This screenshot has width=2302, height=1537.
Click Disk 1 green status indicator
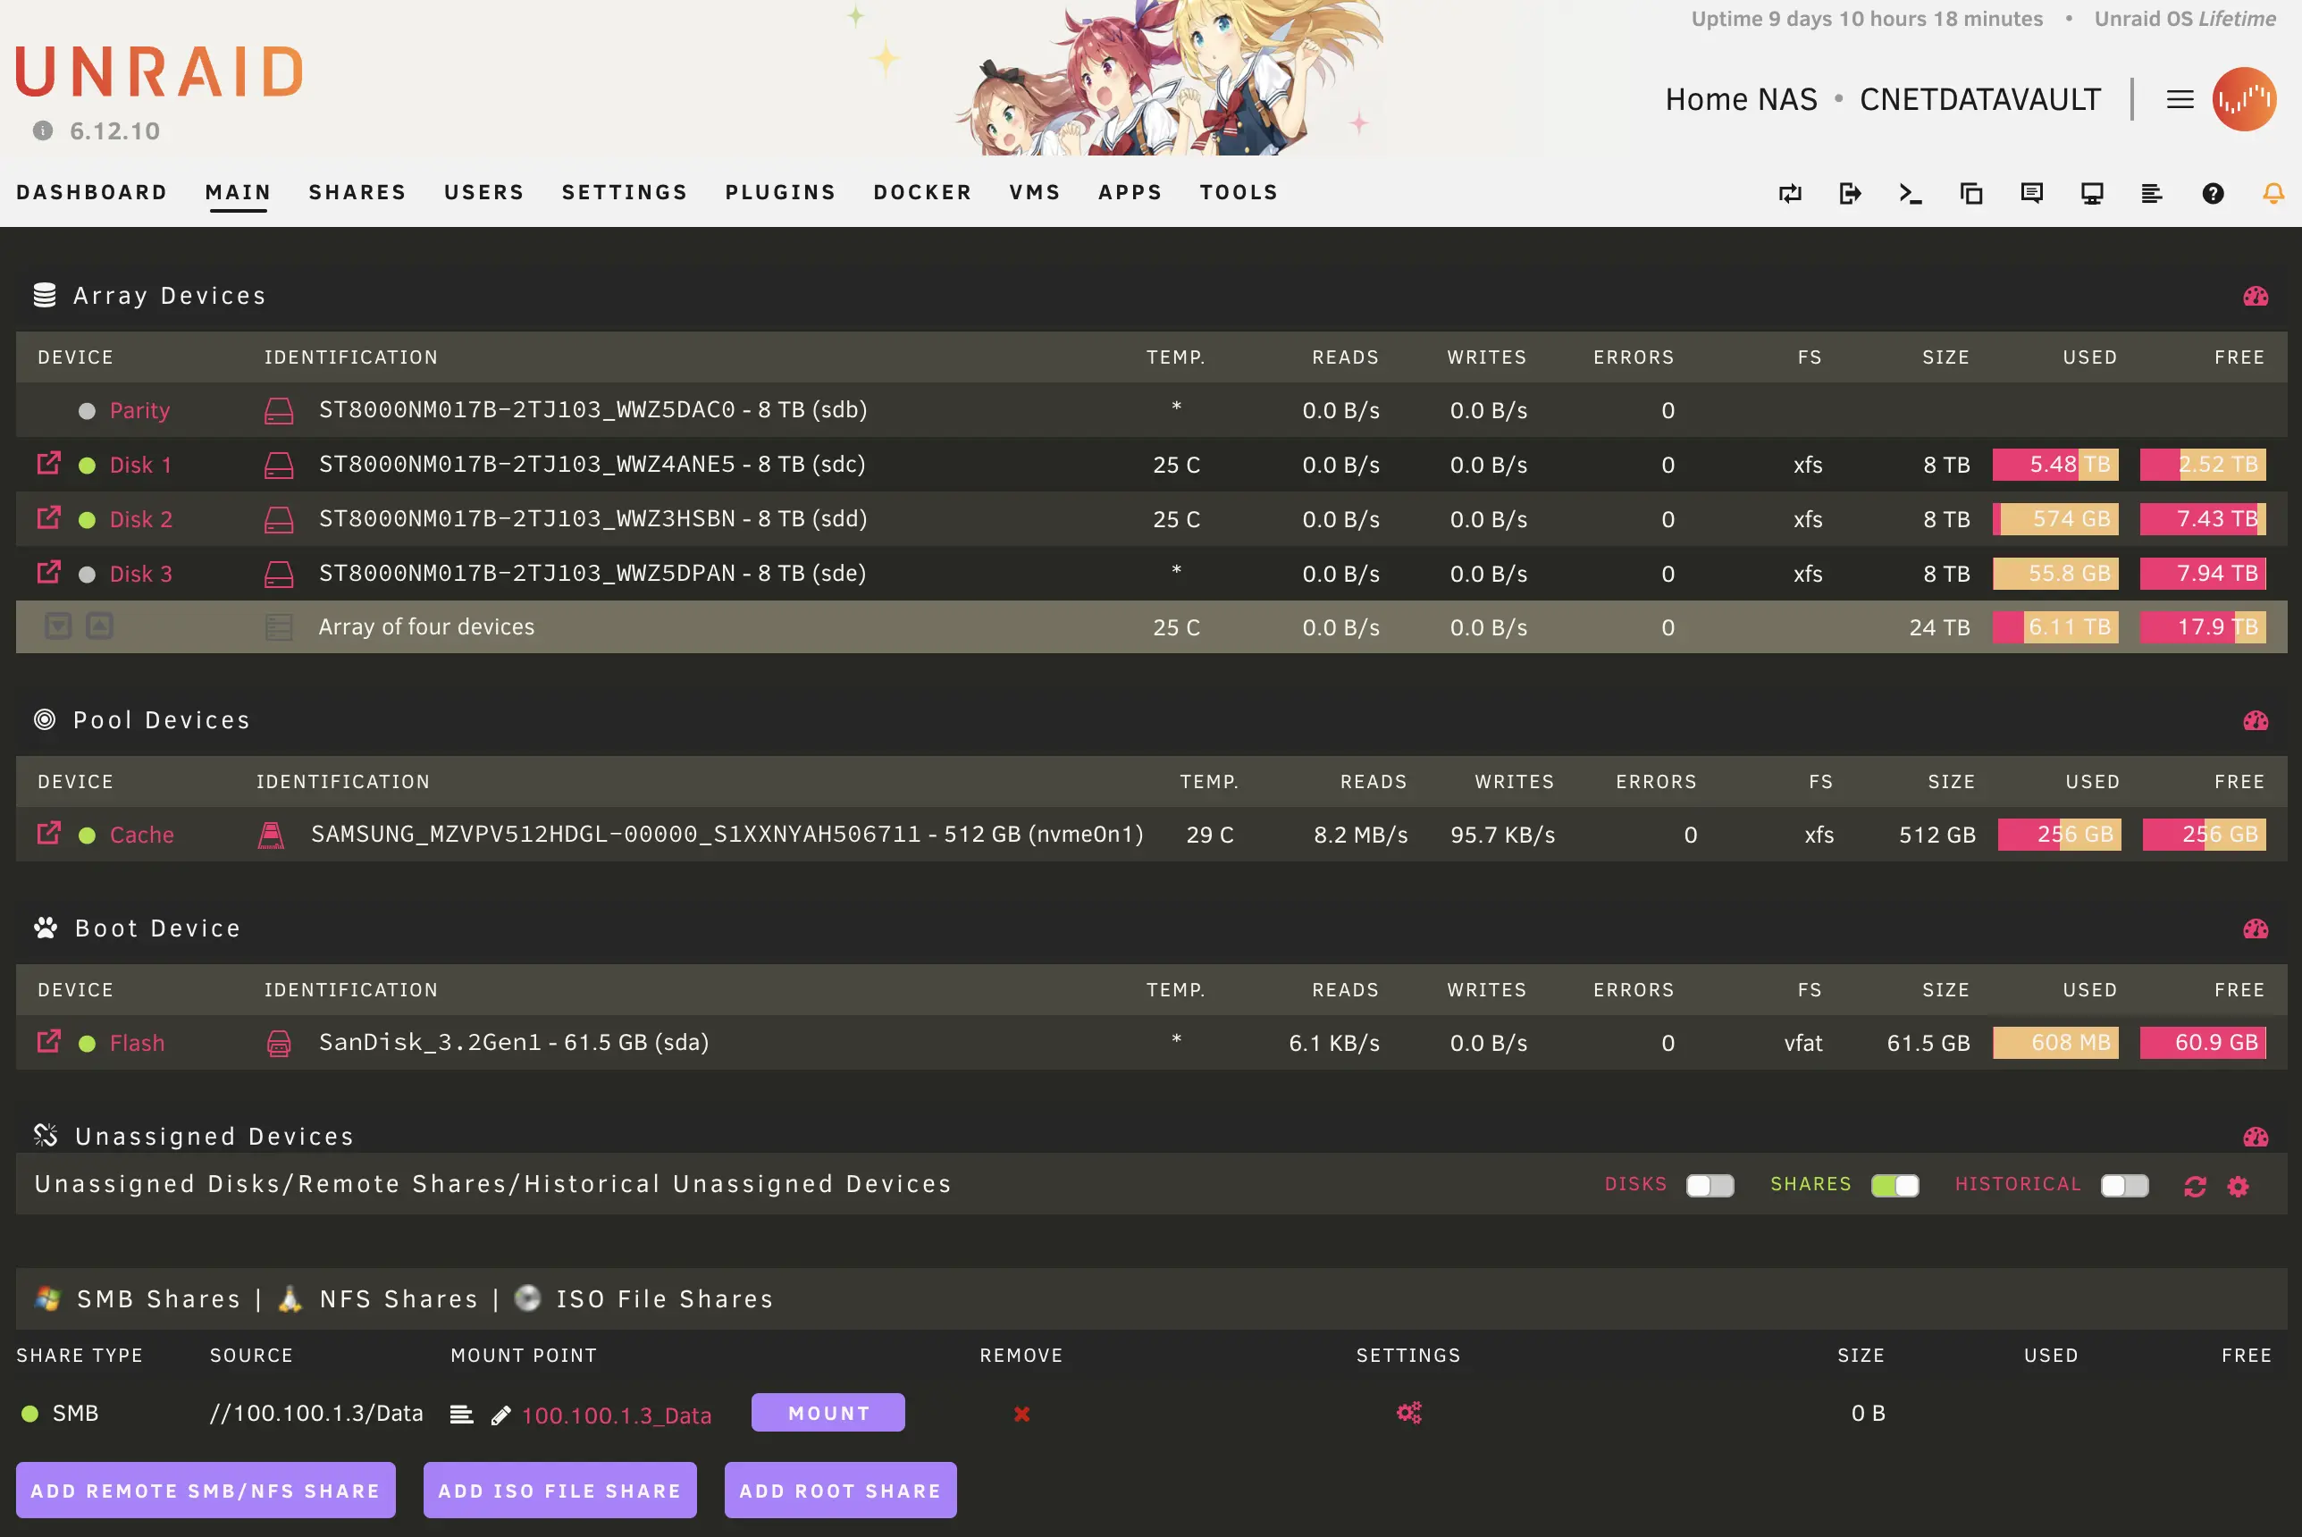tap(88, 466)
